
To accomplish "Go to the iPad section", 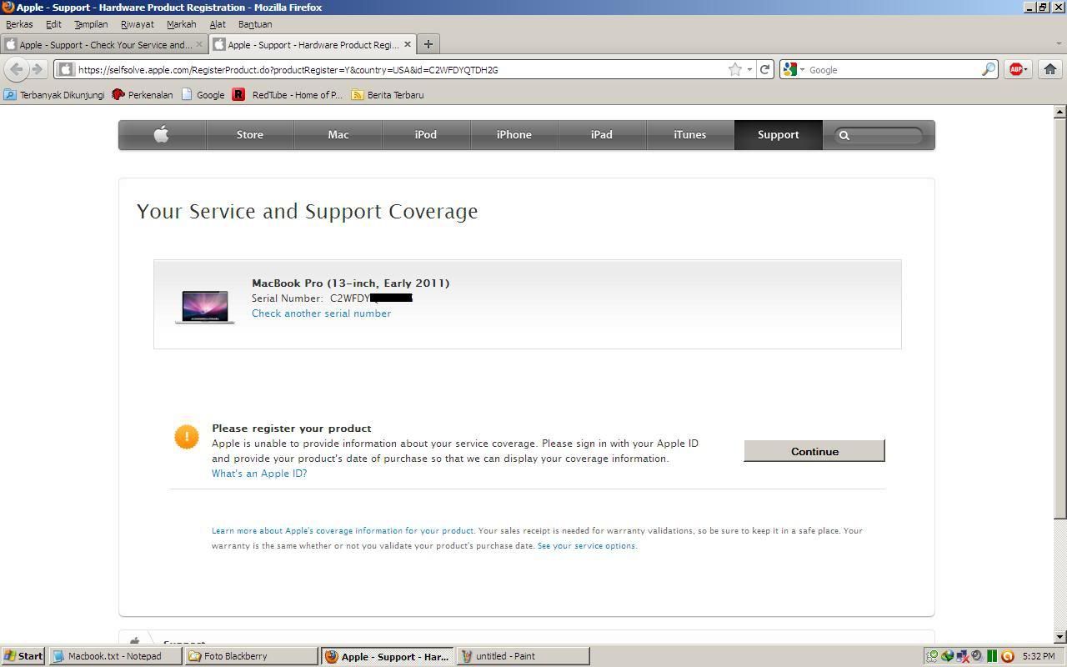I will point(602,134).
